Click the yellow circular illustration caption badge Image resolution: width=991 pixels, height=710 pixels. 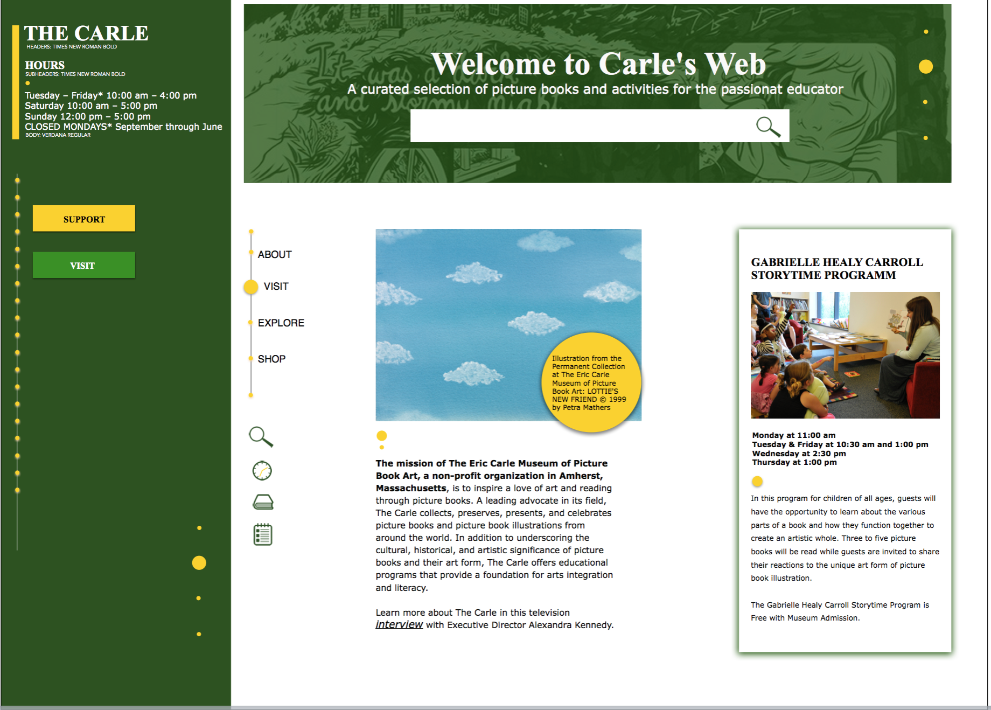point(591,383)
